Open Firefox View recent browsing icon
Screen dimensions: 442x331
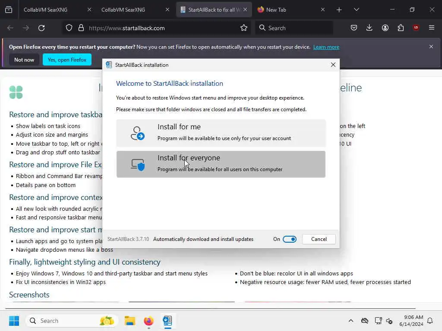(9, 10)
